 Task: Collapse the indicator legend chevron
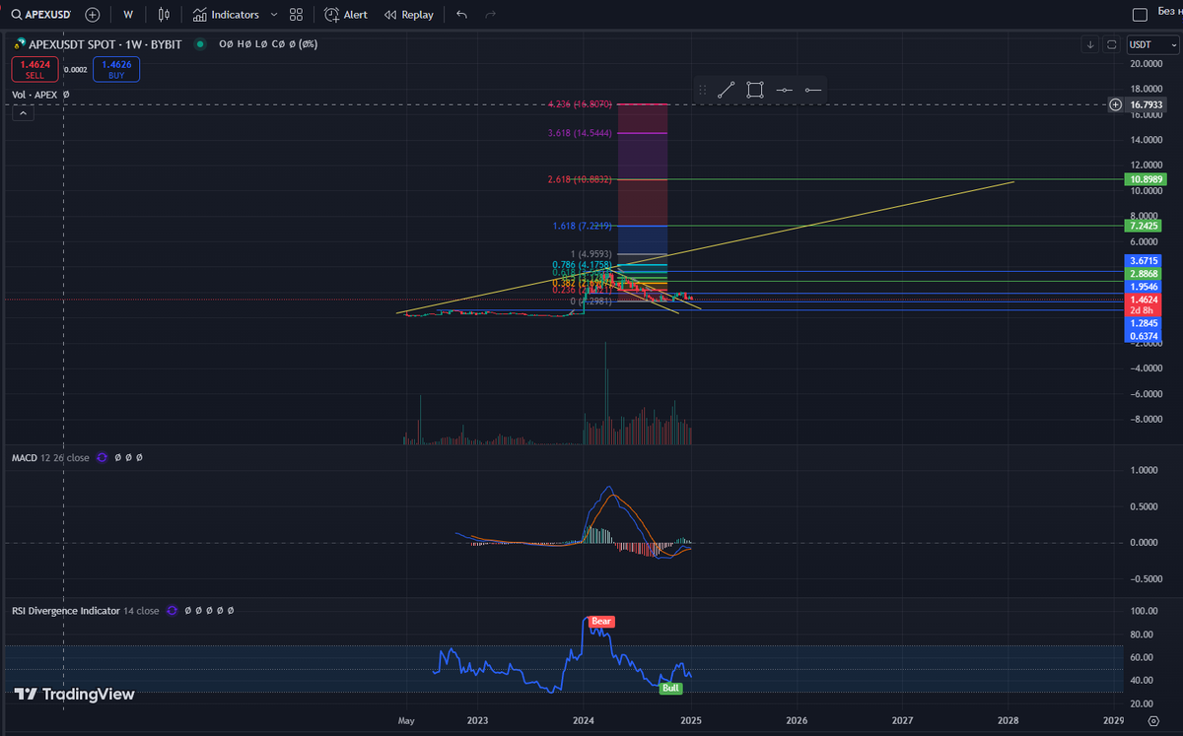point(23,113)
